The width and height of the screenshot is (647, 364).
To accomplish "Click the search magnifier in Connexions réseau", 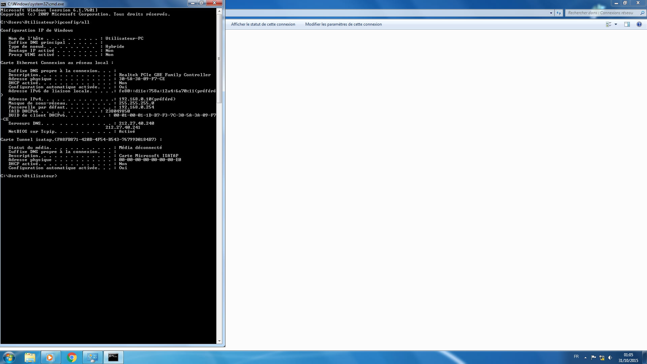I will point(642,13).
